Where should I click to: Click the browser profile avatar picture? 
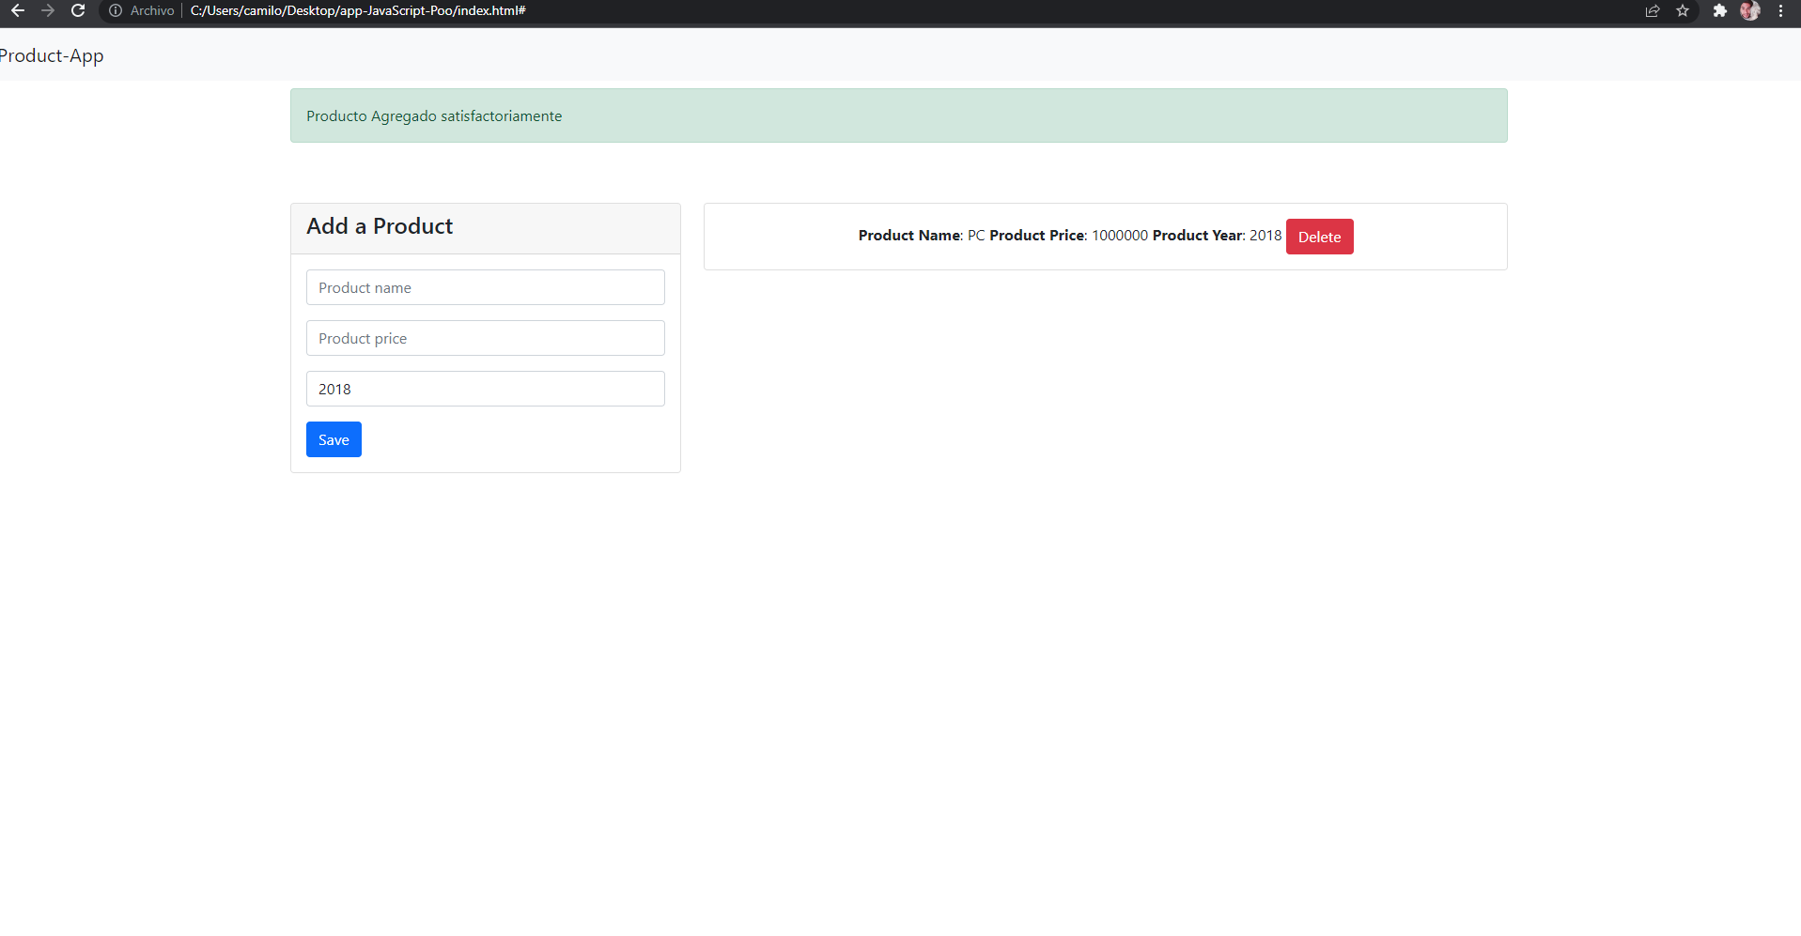point(1751,10)
